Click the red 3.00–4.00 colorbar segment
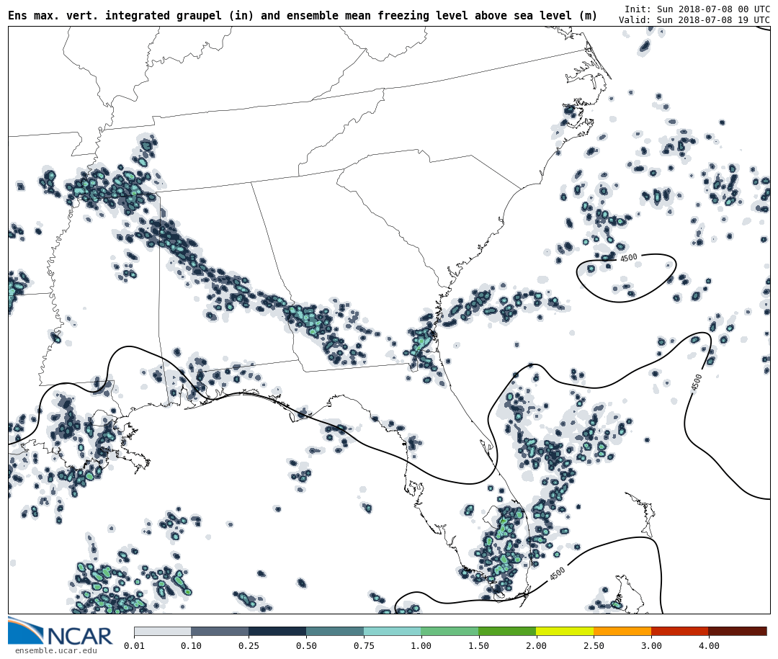 click(x=680, y=631)
